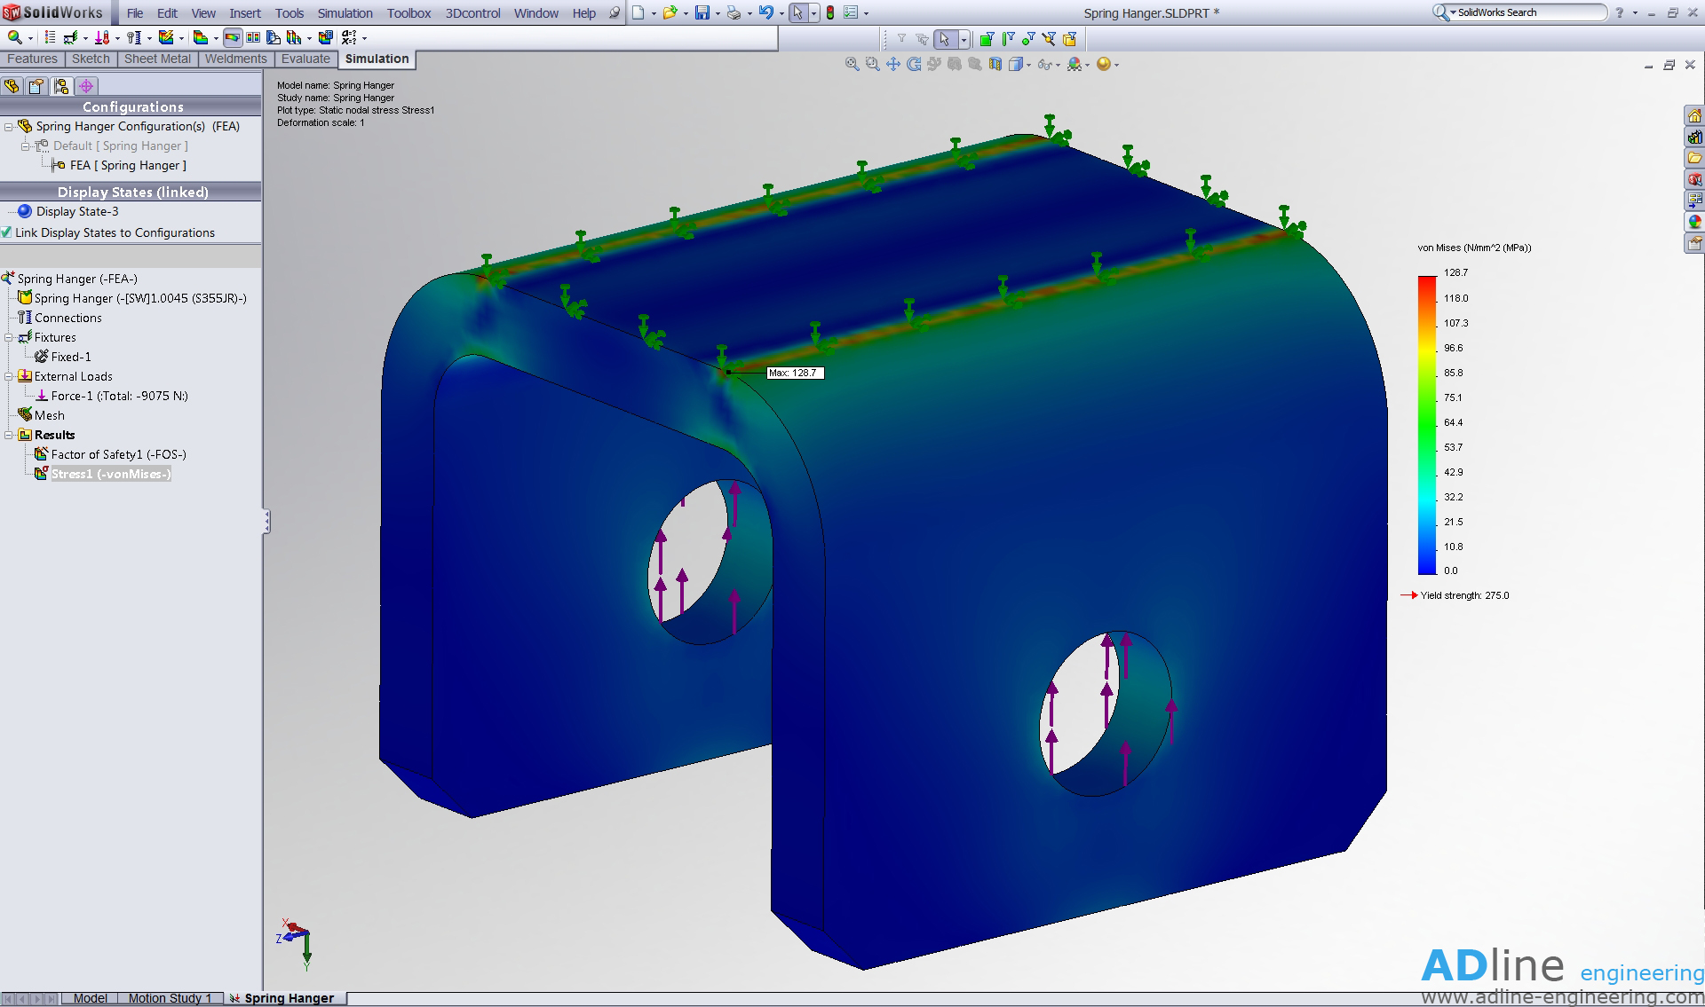Click the Connections Advisor toolbar icon
Image resolution: width=1705 pixels, height=1007 pixels.
tap(133, 37)
